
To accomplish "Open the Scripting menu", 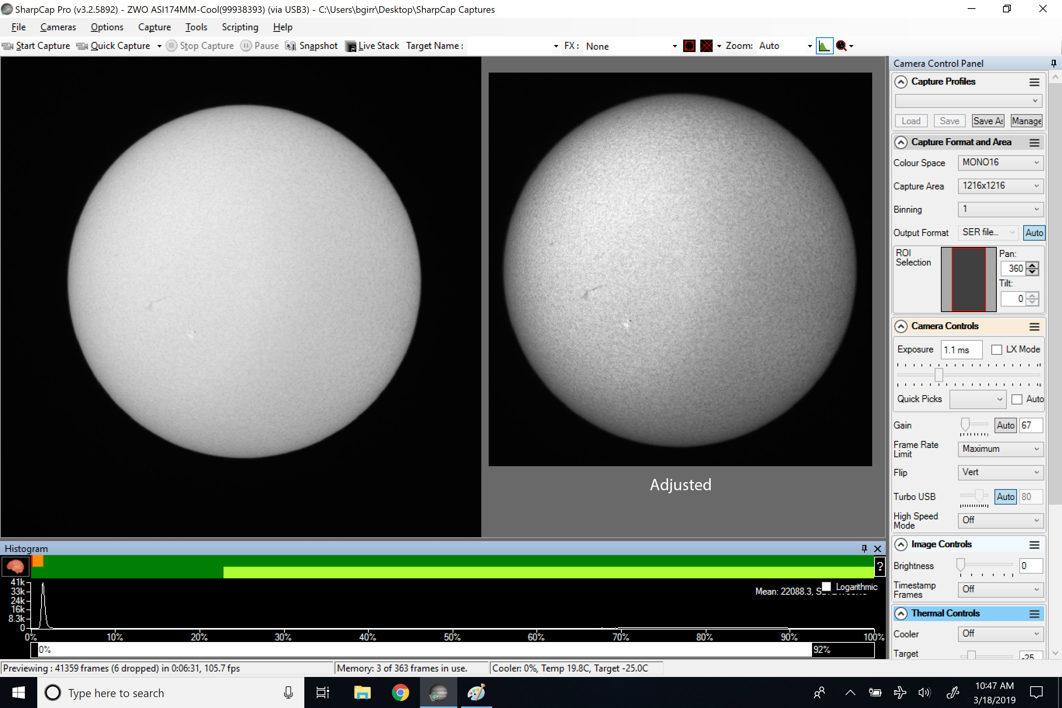I will click(x=240, y=27).
